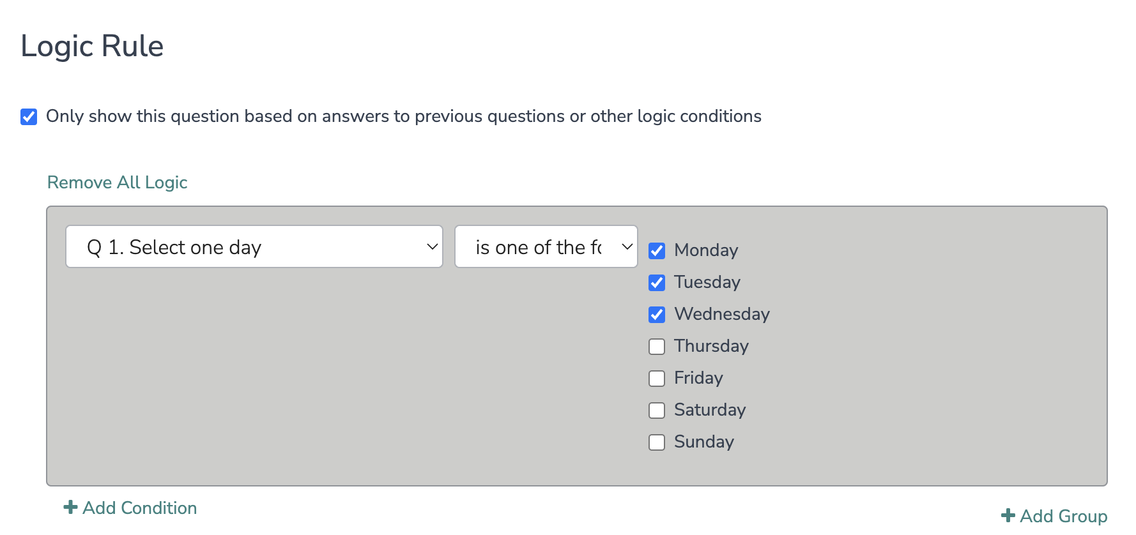This screenshot has width=1136, height=535.
Task: Click the 'Sunday' label text
Action: coord(704,442)
